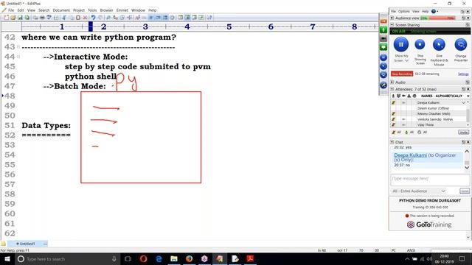Click the Open file folder toolbar icon
Viewport: 472px width, 265px height.
(13, 18)
